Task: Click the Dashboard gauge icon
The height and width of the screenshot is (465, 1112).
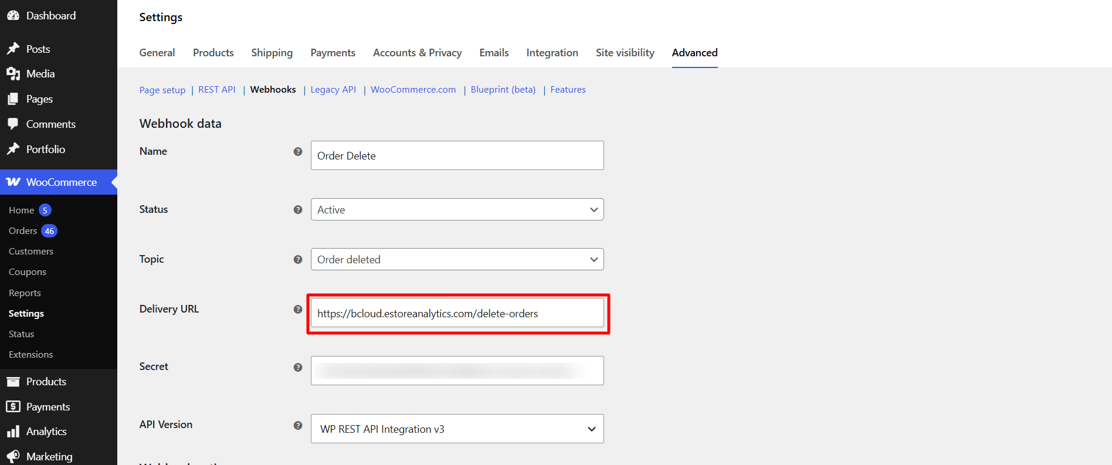Action: pos(13,16)
